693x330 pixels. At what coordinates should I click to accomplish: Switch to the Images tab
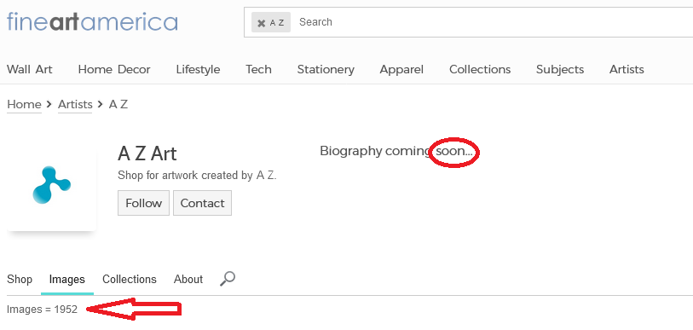click(x=67, y=280)
